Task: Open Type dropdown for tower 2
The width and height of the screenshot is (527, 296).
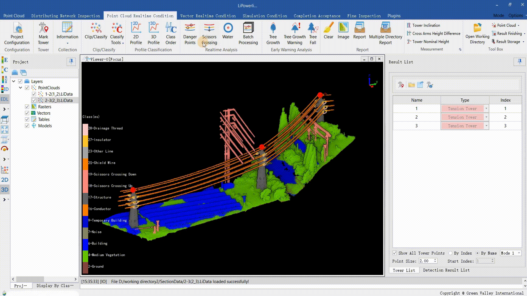Action: pyautogui.click(x=486, y=117)
